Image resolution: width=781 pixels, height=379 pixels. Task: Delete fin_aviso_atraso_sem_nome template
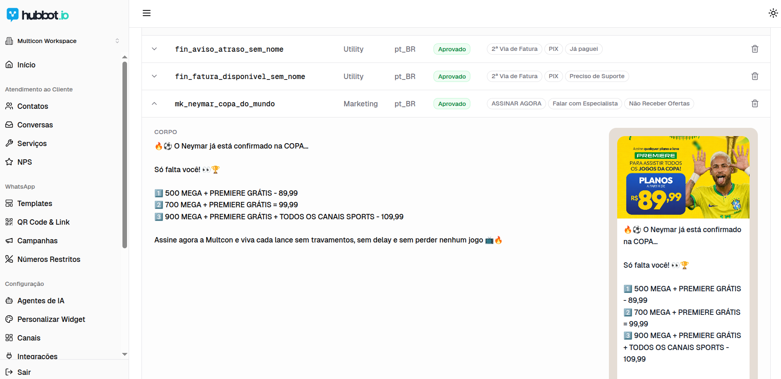click(755, 49)
